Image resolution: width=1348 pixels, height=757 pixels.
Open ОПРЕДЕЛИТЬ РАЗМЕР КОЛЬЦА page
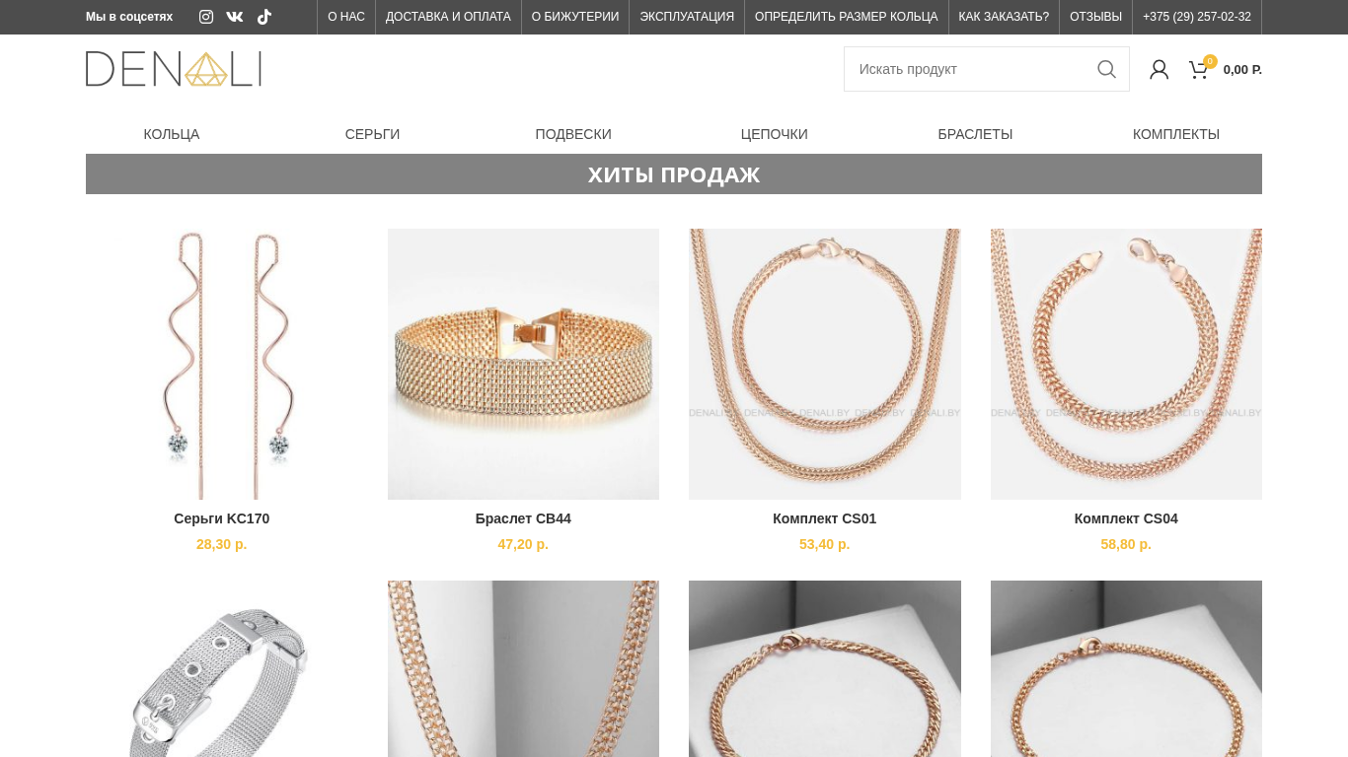tap(847, 17)
